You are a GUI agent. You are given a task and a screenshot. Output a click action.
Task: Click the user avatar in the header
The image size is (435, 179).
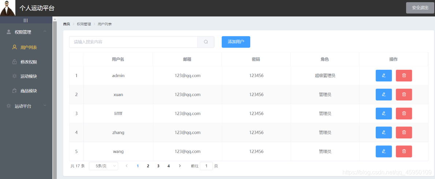7,8
